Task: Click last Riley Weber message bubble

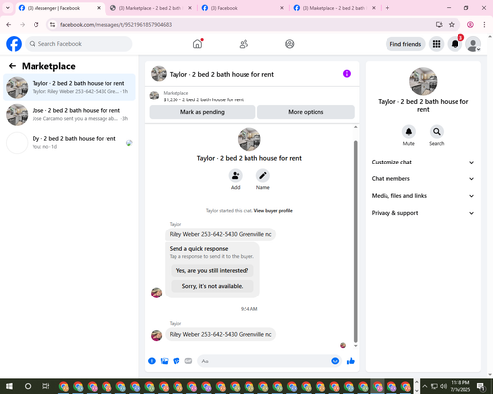Action: click(220, 334)
